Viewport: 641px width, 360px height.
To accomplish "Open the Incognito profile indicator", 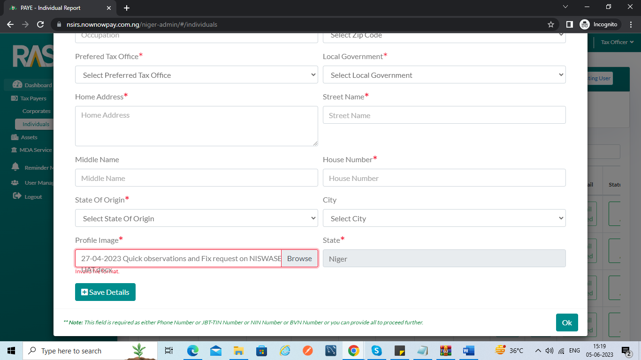I will (x=600, y=24).
